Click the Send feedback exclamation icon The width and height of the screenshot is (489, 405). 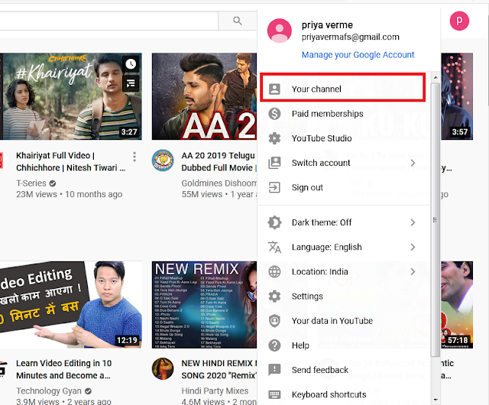click(x=274, y=370)
